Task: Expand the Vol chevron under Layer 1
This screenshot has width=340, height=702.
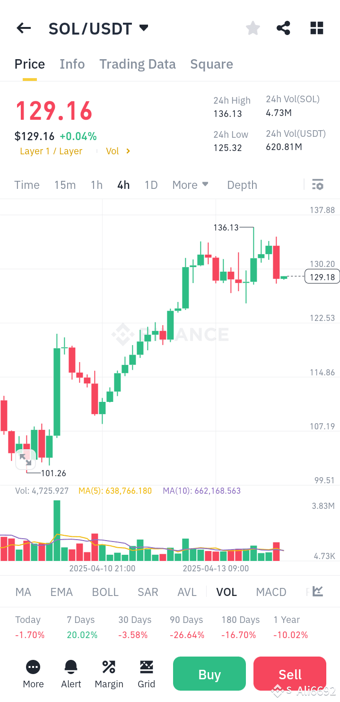Action: tap(118, 151)
